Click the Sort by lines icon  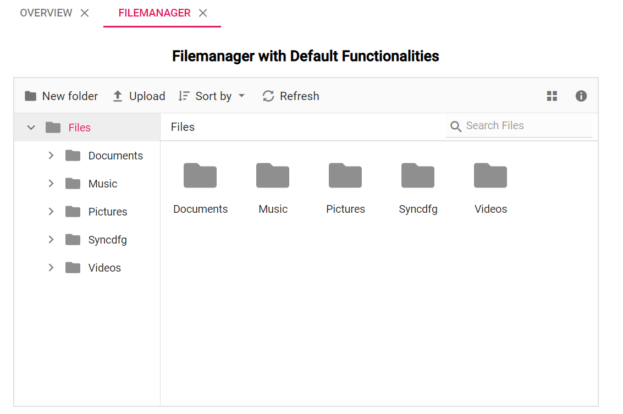coord(184,96)
